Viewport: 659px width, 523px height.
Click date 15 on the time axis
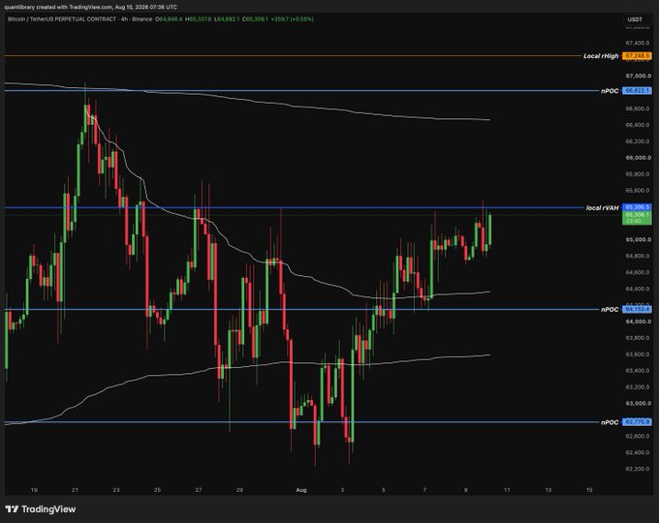point(589,490)
